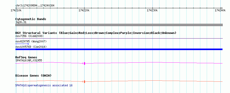Open SPATA16|spermatogenesis associated 16 link

click(x=44, y=85)
